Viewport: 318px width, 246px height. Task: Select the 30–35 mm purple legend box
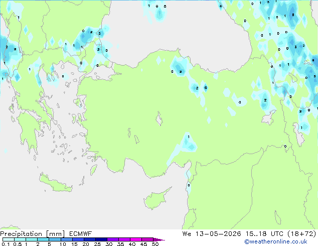pos(113,239)
